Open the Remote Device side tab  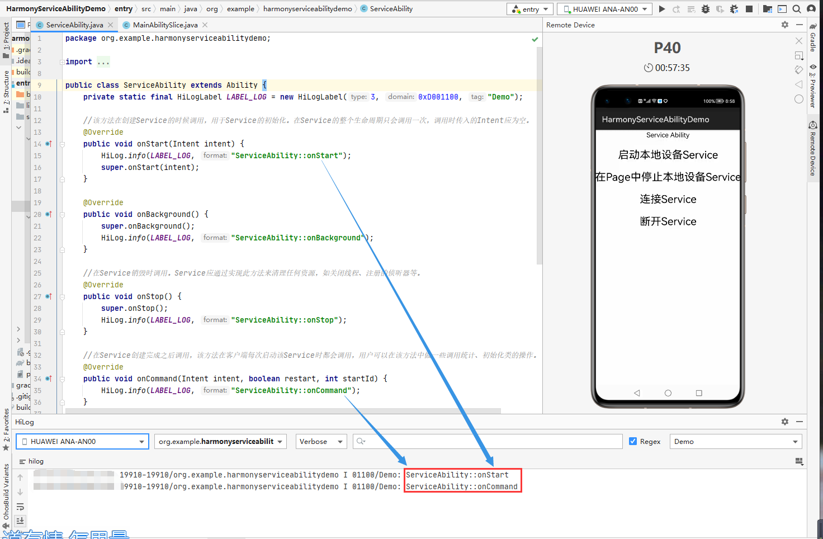pyautogui.click(x=813, y=149)
